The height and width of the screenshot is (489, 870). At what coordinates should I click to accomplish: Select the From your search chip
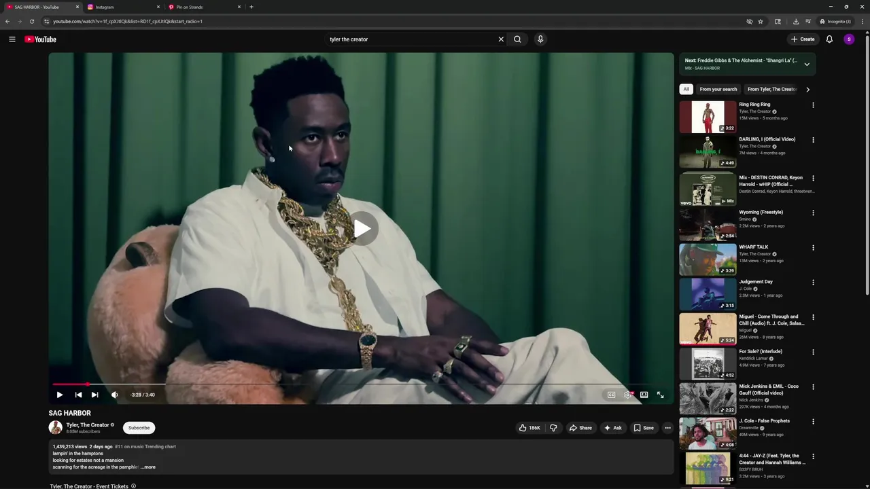coord(718,89)
